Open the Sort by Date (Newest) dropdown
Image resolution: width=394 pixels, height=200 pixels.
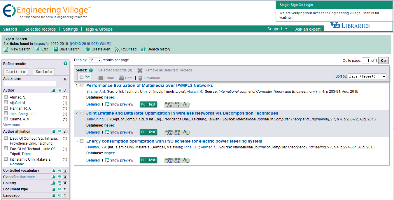367,76
